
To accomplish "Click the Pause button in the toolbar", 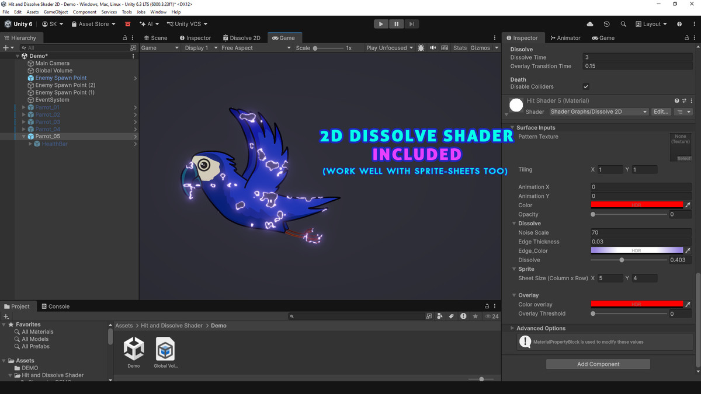I will [396, 24].
